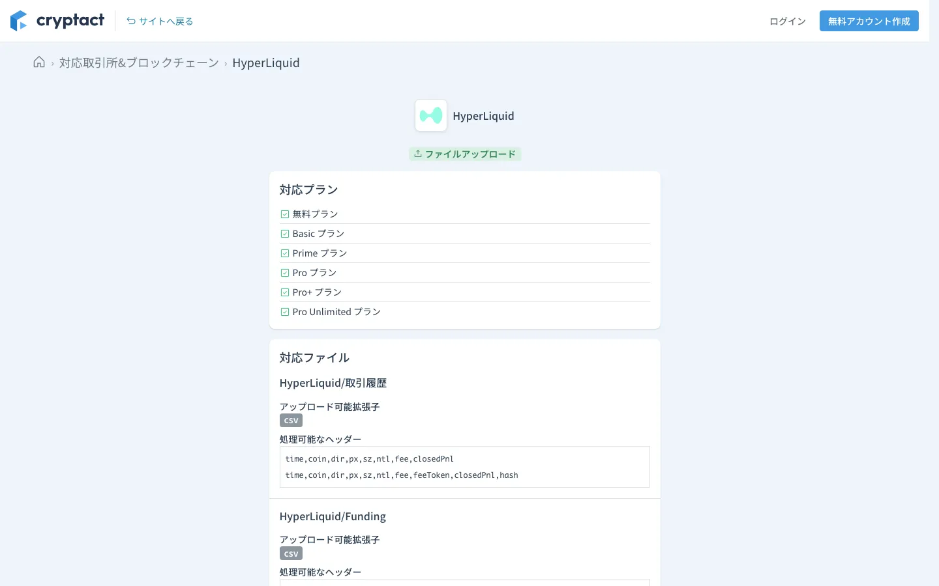Click the CSV badge under 取引履歴
939x586 pixels.
pyautogui.click(x=291, y=421)
